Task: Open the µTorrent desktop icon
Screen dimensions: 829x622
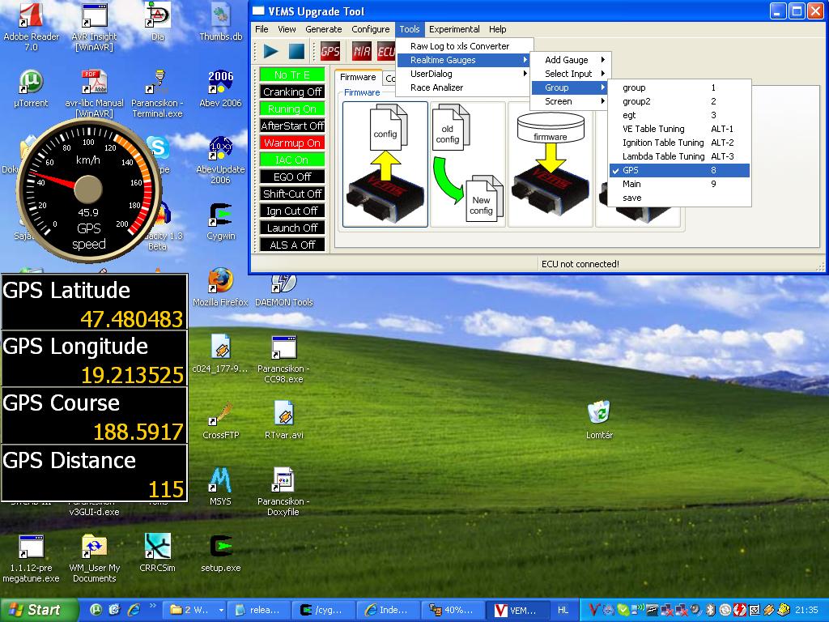Action: (32, 88)
